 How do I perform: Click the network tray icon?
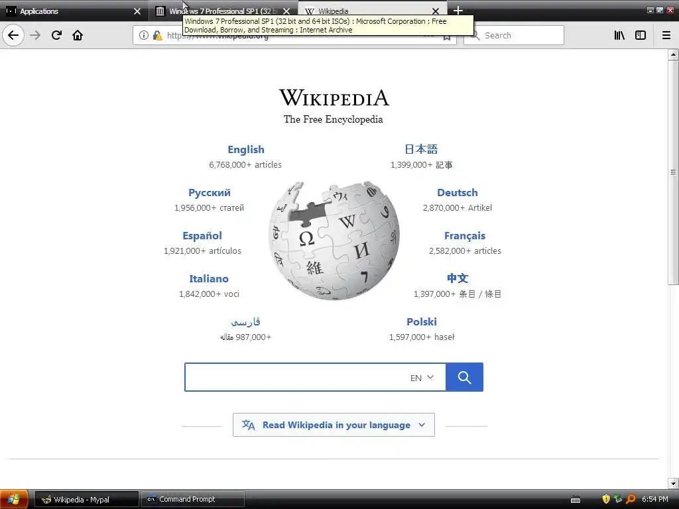pyautogui.click(x=618, y=499)
